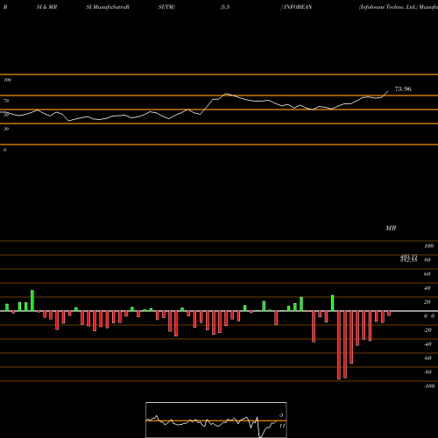Viewport: 438px width, 438px height.
Task: Click the MR axis label -60
Action: pyautogui.click(x=427, y=358)
